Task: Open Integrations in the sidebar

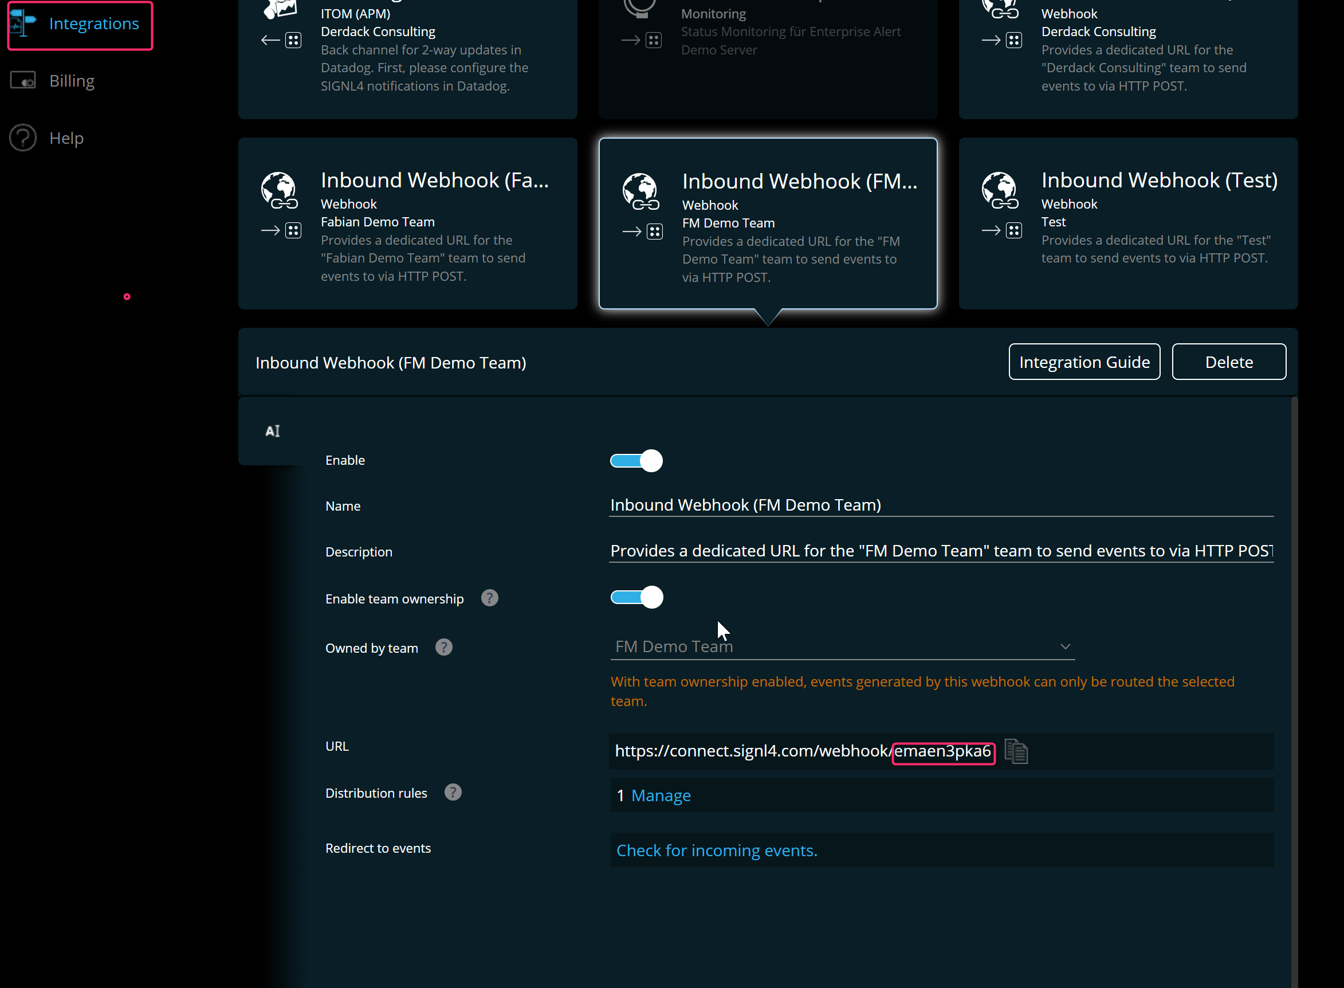Action: coord(94,24)
